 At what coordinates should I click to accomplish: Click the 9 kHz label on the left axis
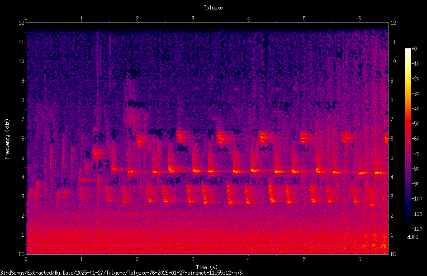23,80
